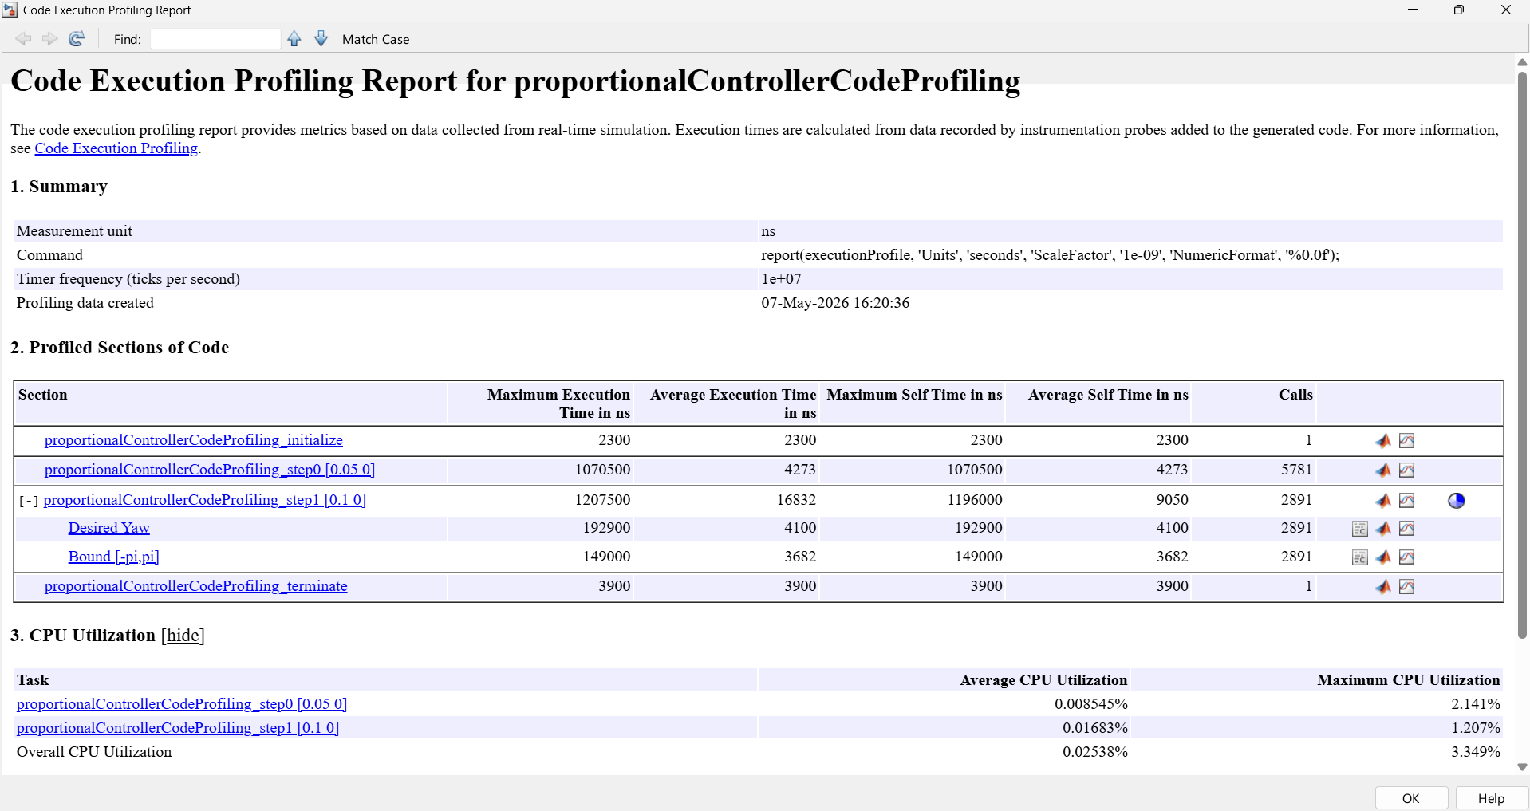Image resolution: width=1530 pixels, height=811 pixels.
Task: Hide the CPU Utilization section
Action: tap(183, 636)
